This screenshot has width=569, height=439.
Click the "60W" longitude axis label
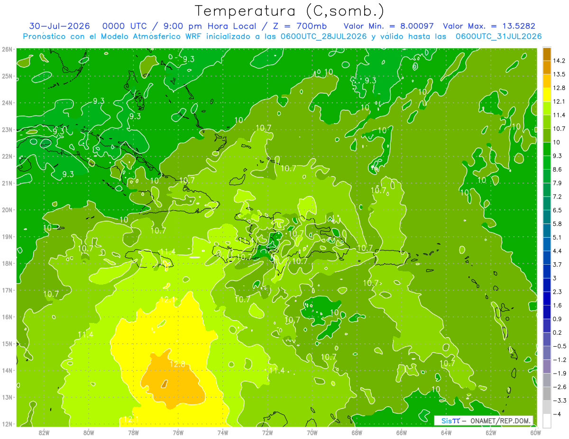535,432
